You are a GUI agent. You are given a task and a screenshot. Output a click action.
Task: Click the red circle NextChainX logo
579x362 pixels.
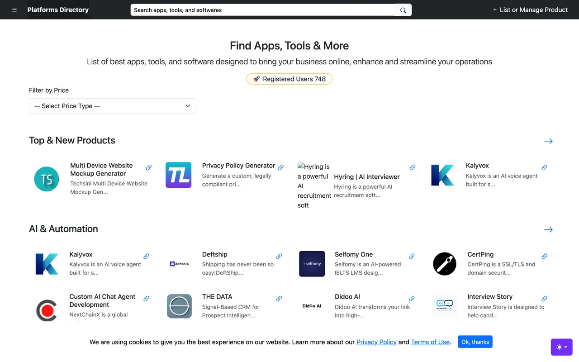pyautogui.click(x=47, y=310)
